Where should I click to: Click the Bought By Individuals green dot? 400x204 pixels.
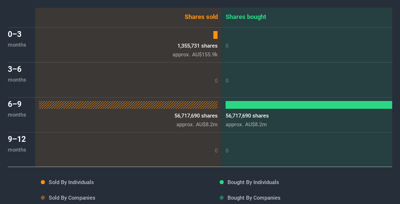(x=222, y=182)
